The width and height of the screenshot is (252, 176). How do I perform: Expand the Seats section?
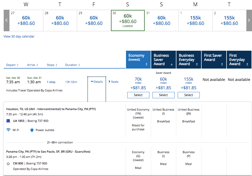coord(113,82)
